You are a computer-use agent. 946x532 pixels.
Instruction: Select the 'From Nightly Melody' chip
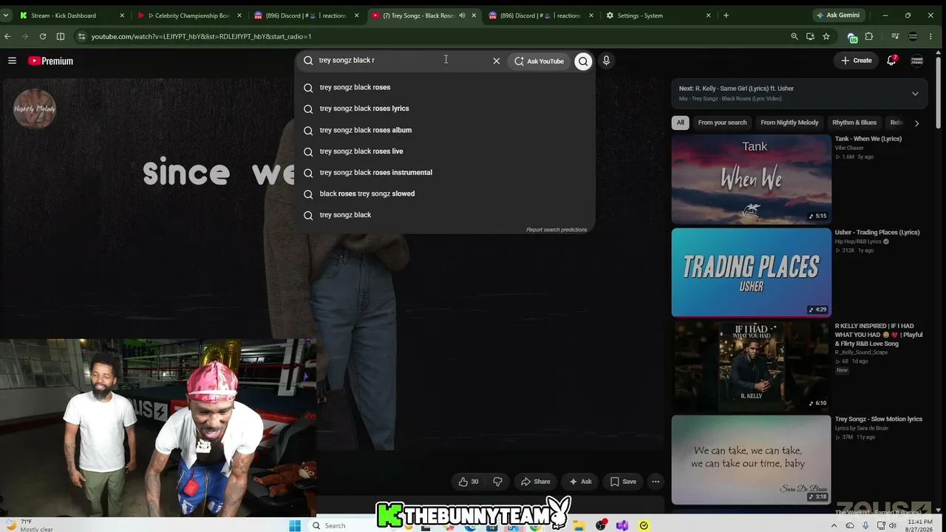click(x=789, y=123)
